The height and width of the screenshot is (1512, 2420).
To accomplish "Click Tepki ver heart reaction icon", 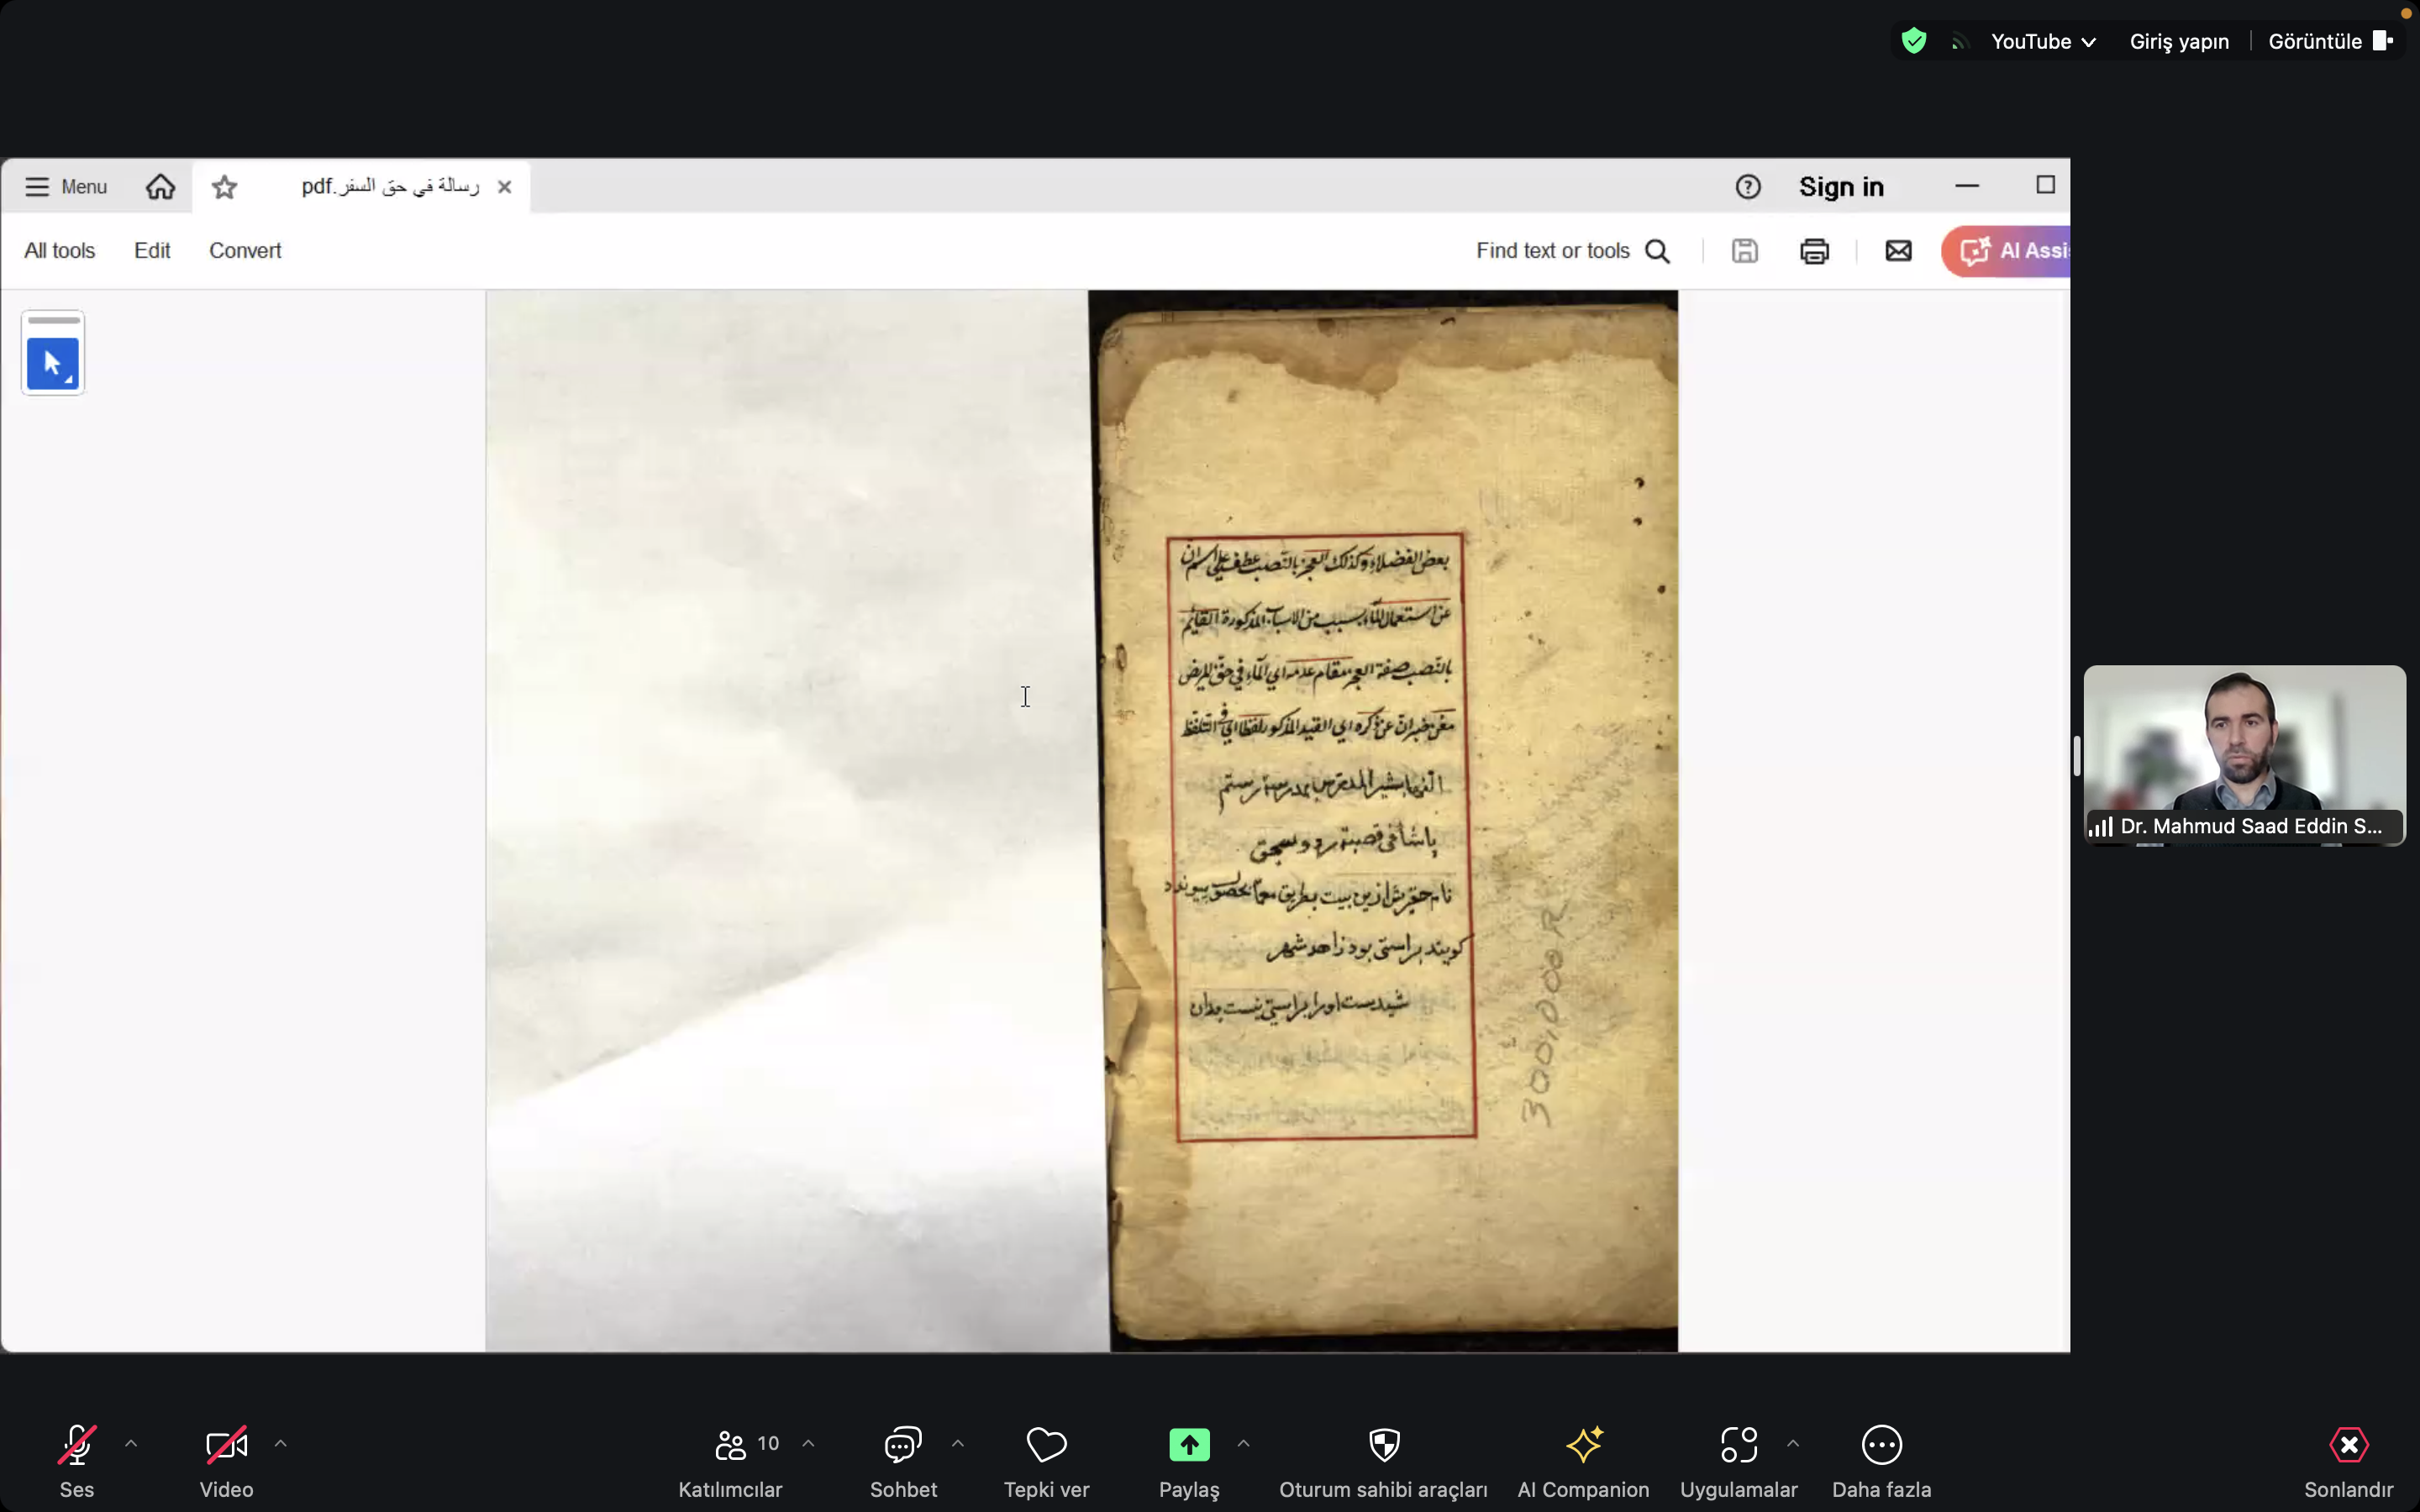I will [1047, 1444].
